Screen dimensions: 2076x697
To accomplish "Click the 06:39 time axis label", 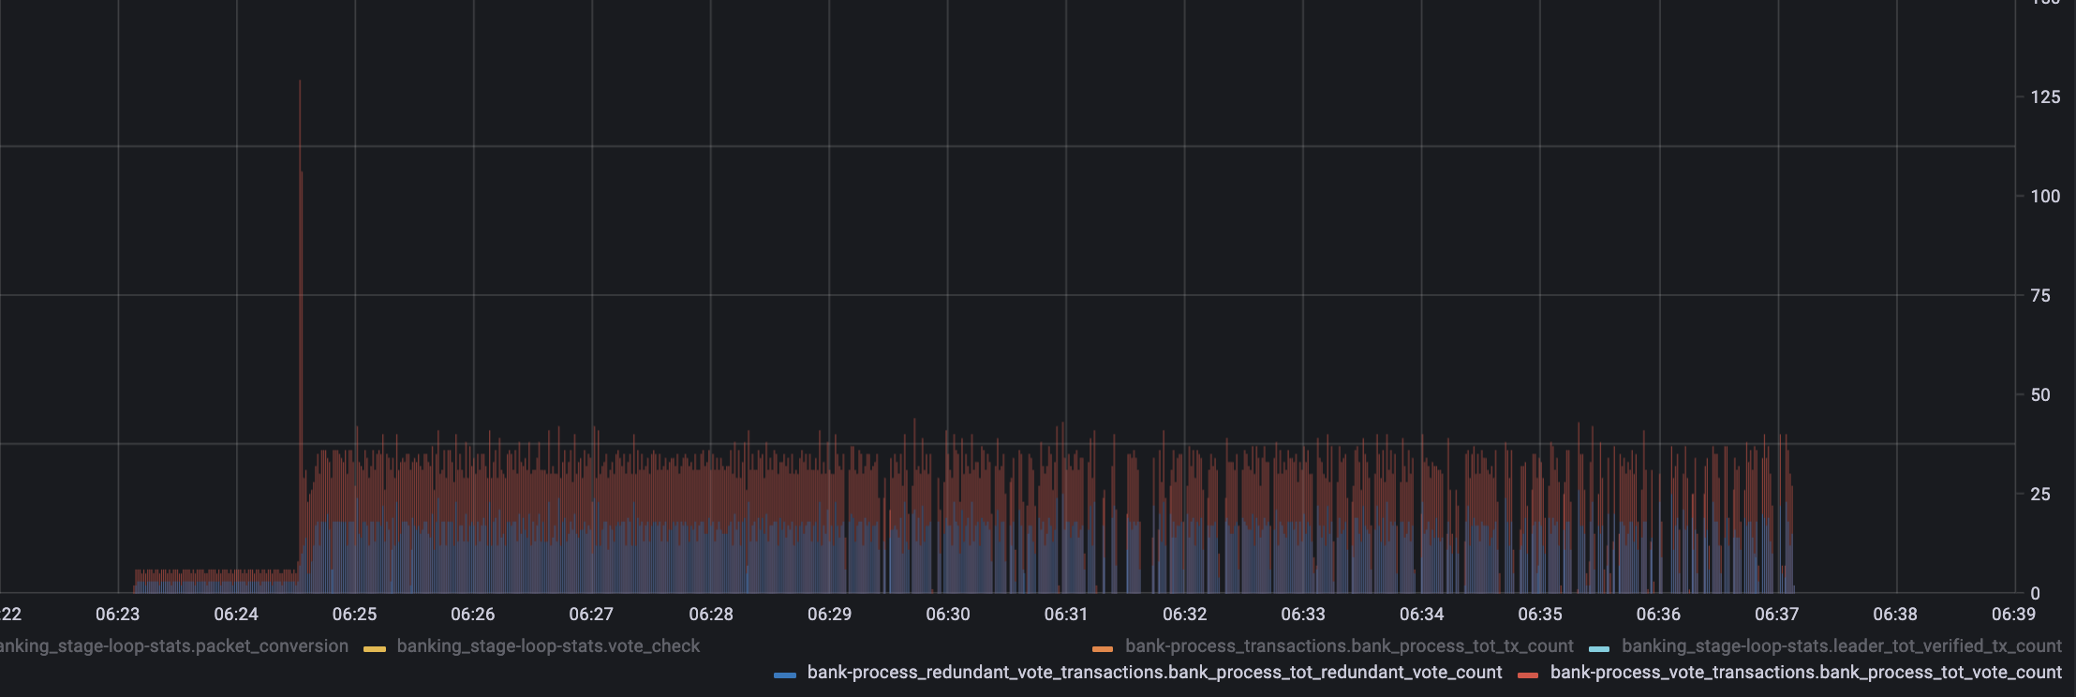I will (x=2013, y=615).
